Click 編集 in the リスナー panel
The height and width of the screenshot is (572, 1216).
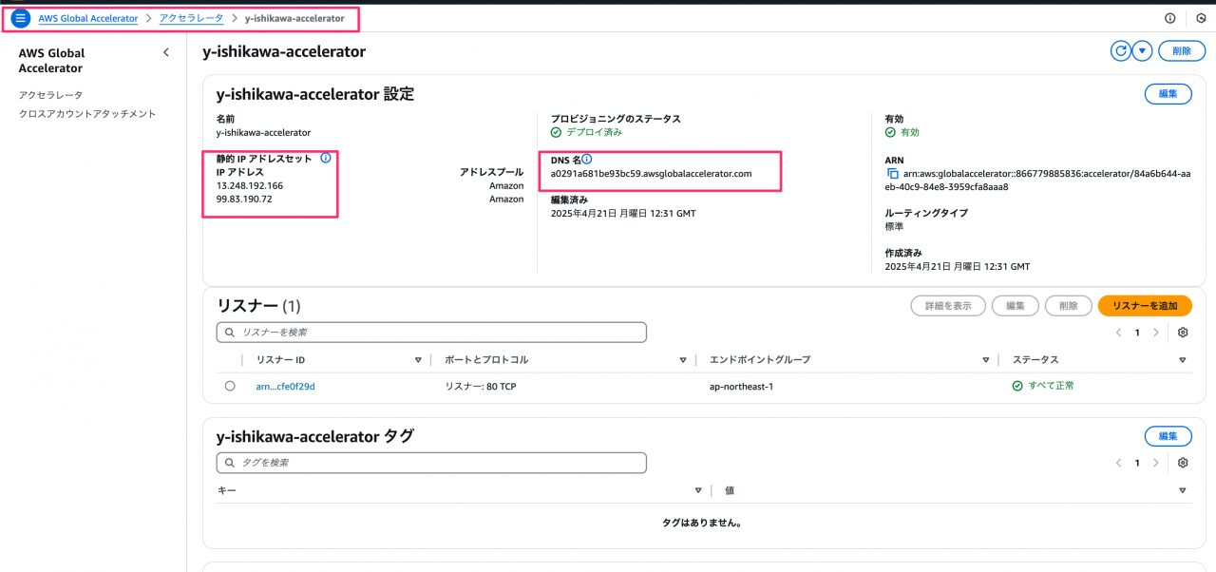1016,306
